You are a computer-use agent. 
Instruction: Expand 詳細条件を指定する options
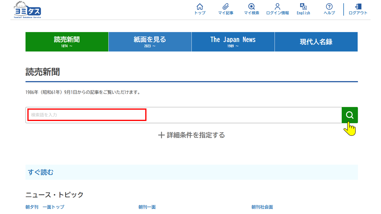click(191, 135)
